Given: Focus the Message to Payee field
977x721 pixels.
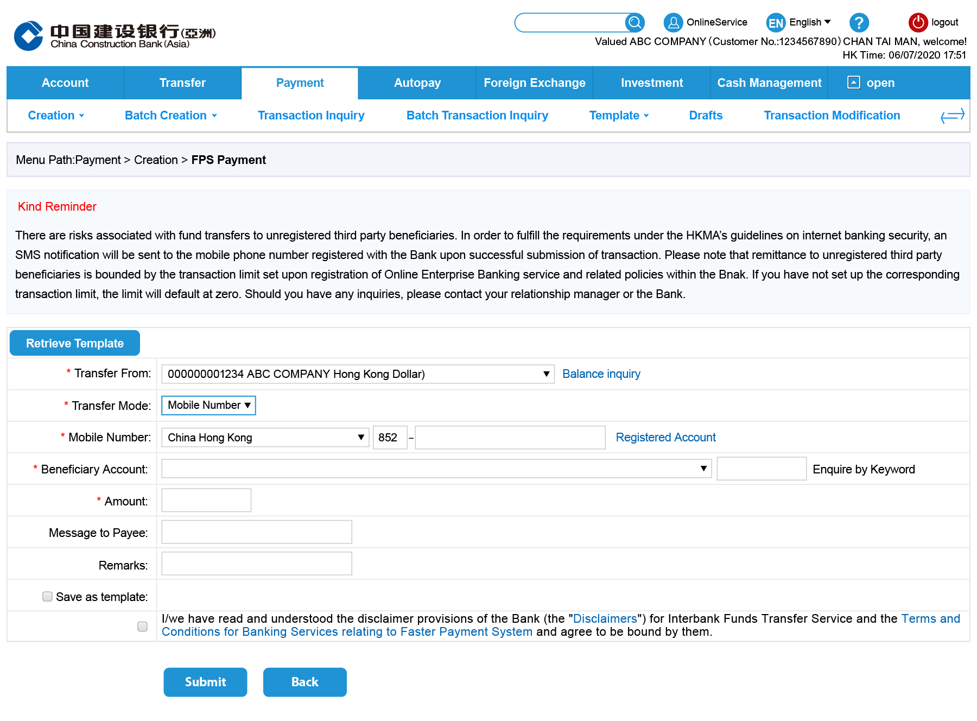Looking at the screenshot, I should coord(257,532).
